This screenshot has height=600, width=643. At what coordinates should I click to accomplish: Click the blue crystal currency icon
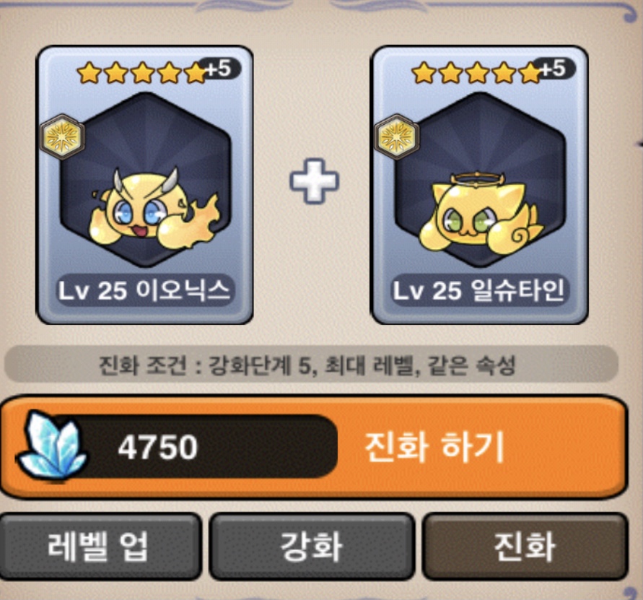[x=52, y=445]
